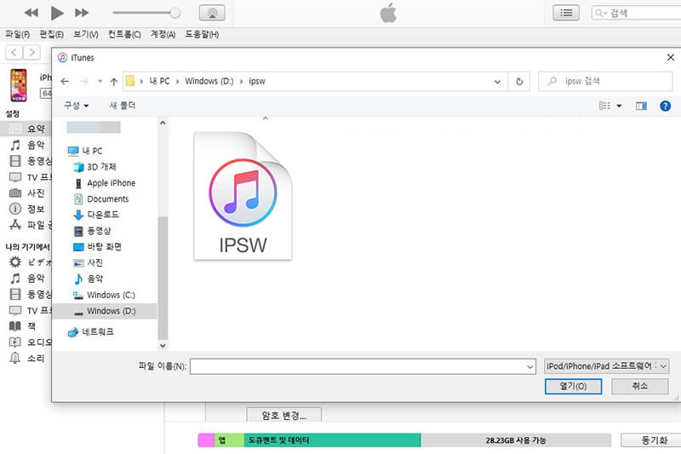The image size is (681, 454).
Task: Play music with the play button
Action: (x=57, y=13)
